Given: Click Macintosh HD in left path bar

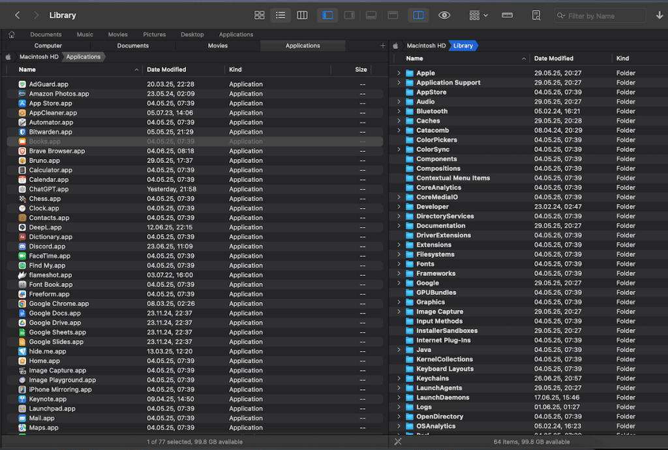Looking at the screenshot, I should [38, 57].
